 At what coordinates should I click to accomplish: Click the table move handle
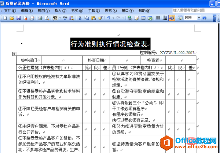click(x=14, y=54)
